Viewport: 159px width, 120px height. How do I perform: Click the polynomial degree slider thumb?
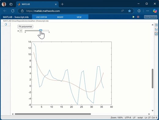(x=41, y=30)
